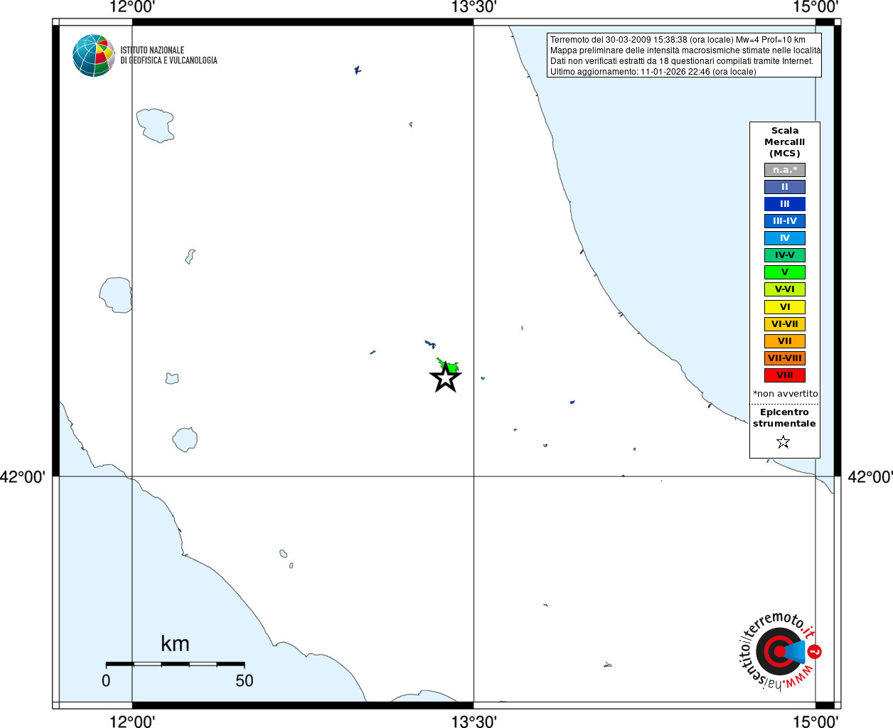This screenshot has height=728, width=893.
Task: Click the hai sentito il terremoto logo
Action: pos(780,651)
